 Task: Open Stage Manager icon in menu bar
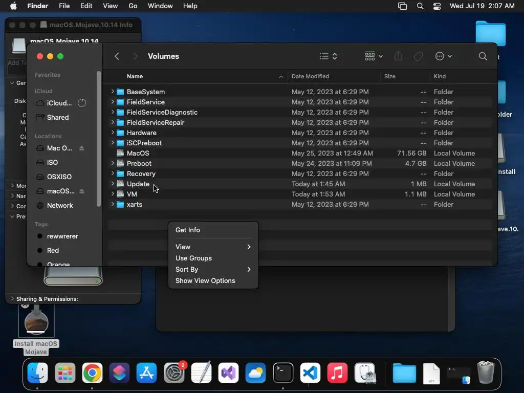[x=402, y=6]
